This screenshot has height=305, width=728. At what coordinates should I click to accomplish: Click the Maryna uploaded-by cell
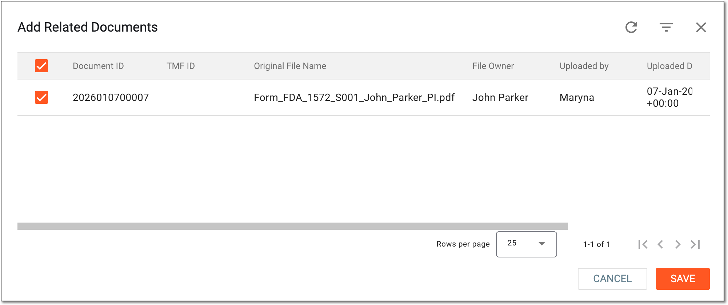coord(577,97)
